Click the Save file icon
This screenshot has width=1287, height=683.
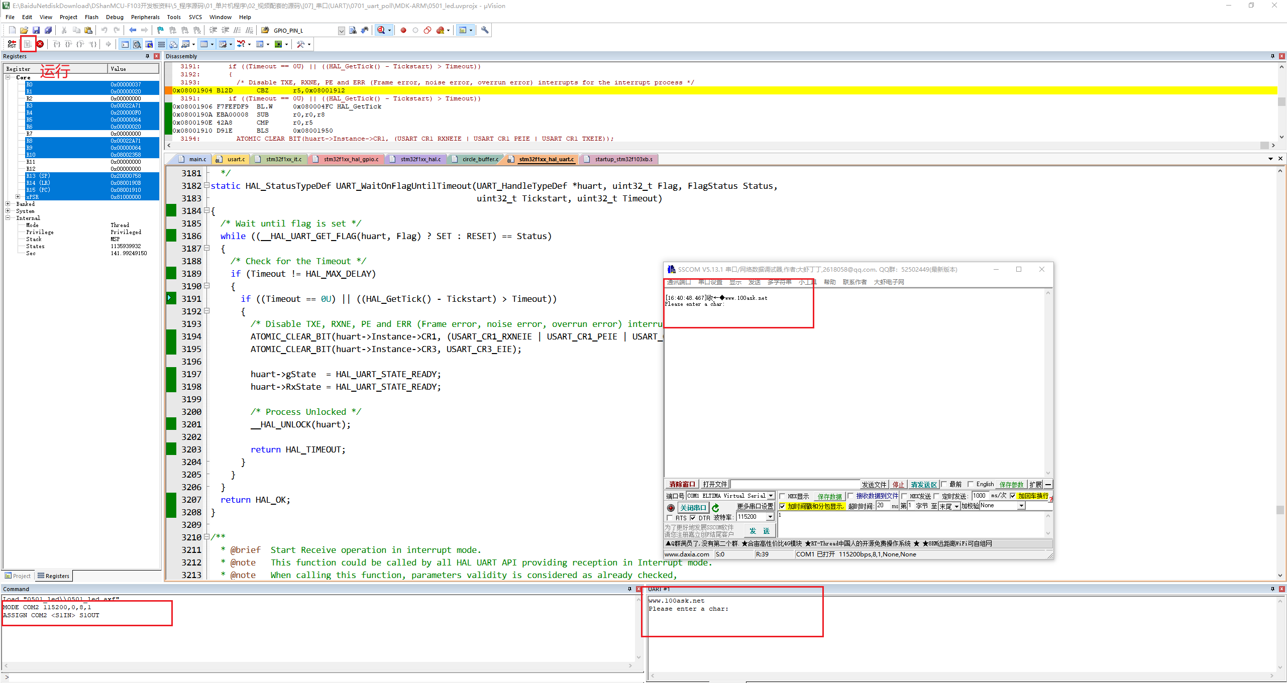click(x=36, y=30)
